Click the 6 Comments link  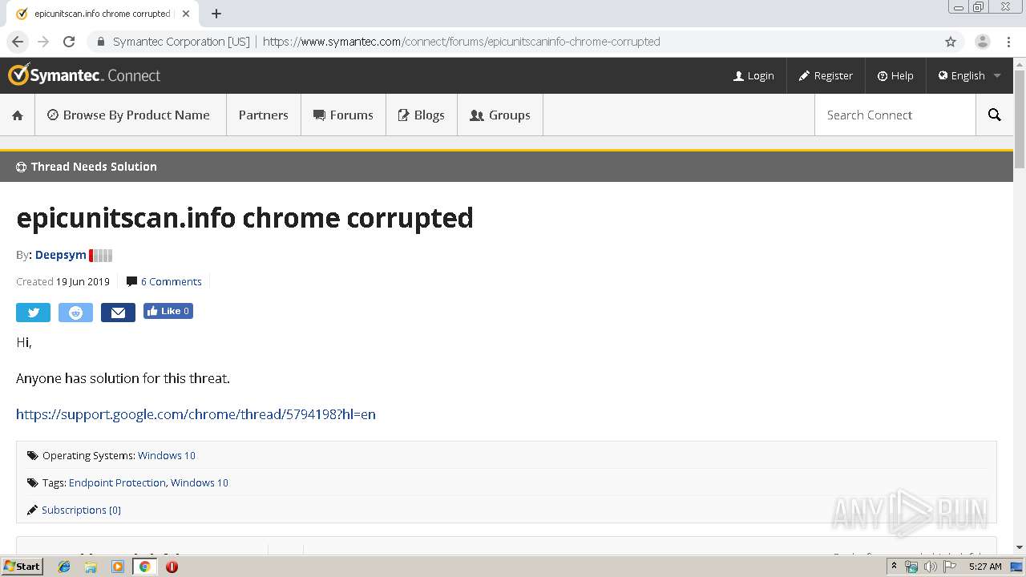pyautogui.click(x=171, y=281)
